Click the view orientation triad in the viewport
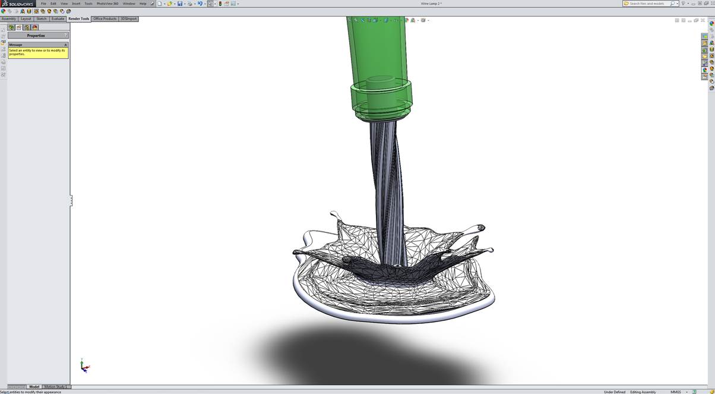715x394 pixels. 85,366
